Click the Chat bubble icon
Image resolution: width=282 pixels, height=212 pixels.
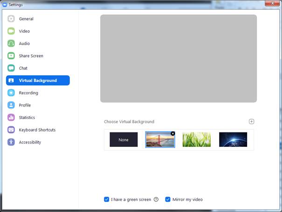[x=11, y=68]
